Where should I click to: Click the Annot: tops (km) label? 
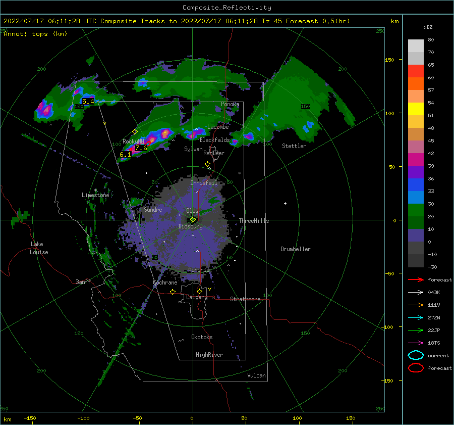pyautogui.click(x=35, y=34)
